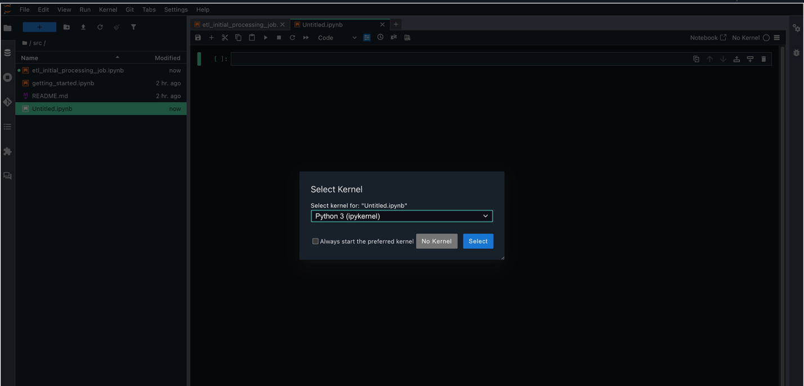The width and height of the screenshot is (804, 386).
Task: Check Always start the preferred kernel
Action: 315,241
